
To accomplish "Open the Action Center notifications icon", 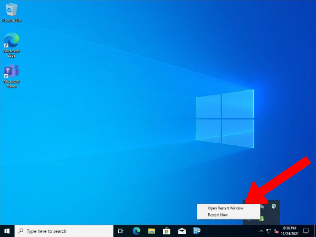I will tap(306, 231).
